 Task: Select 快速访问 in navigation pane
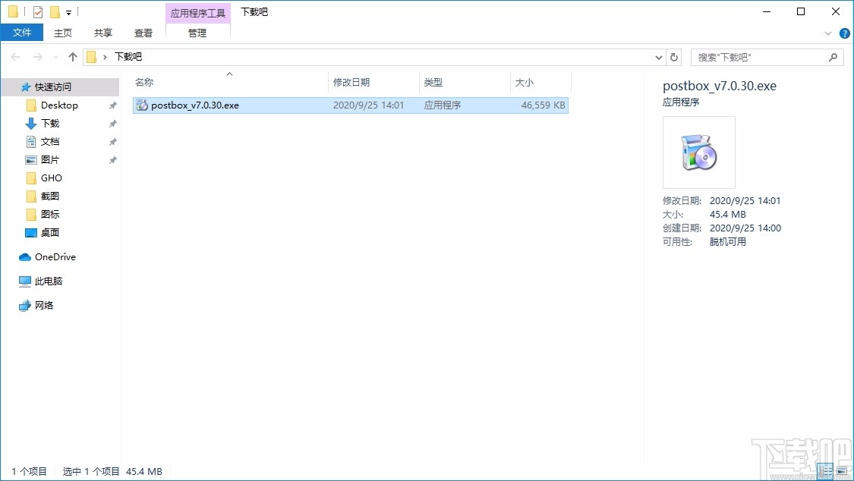click(x=60, y=87)
